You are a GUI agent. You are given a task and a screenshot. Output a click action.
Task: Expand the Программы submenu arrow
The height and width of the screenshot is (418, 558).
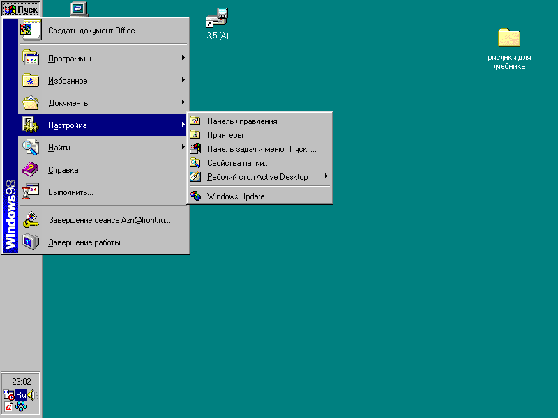click(183, 58)
